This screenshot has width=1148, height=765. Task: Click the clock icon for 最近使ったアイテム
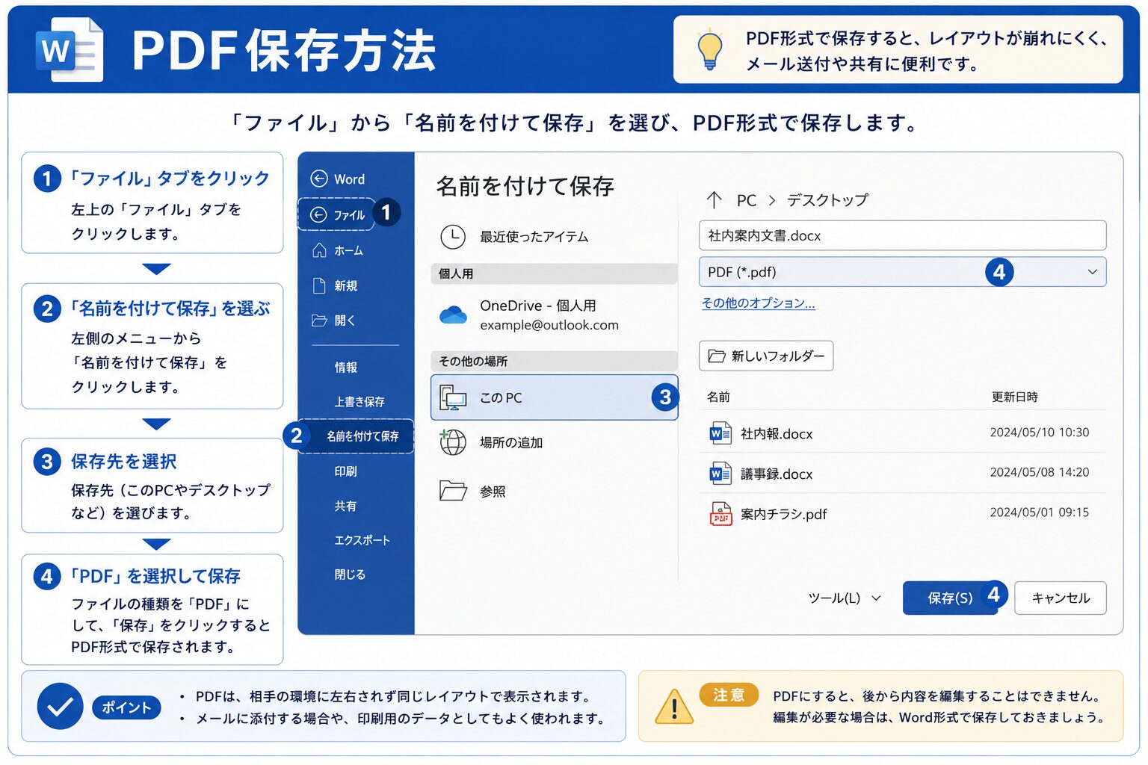[453, 237]
